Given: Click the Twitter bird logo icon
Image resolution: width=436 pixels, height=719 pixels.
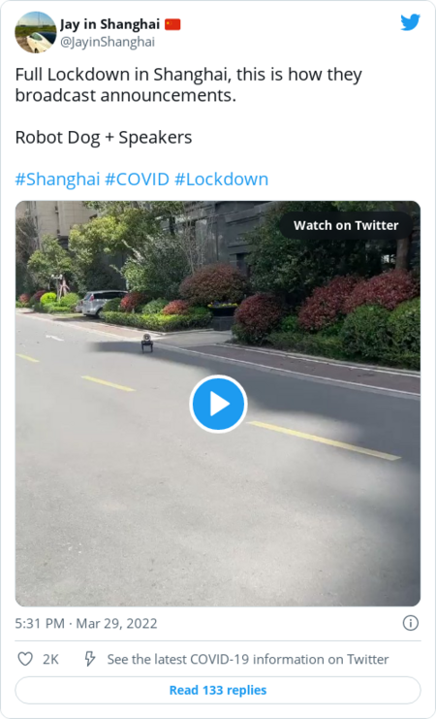Looking at the screenshot, I should 410,22.
